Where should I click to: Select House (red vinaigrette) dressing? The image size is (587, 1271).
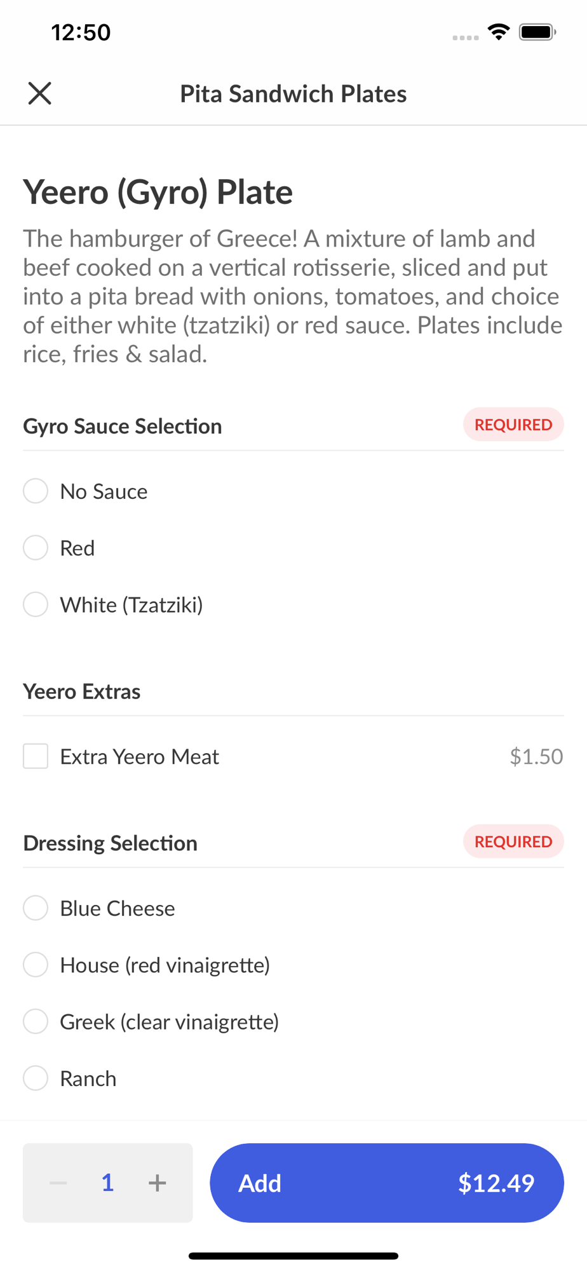(x=36, y=965)
